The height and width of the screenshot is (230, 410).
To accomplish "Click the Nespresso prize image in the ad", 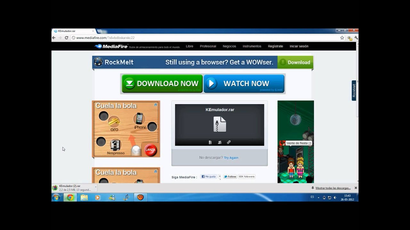I will tap(115, 145).
